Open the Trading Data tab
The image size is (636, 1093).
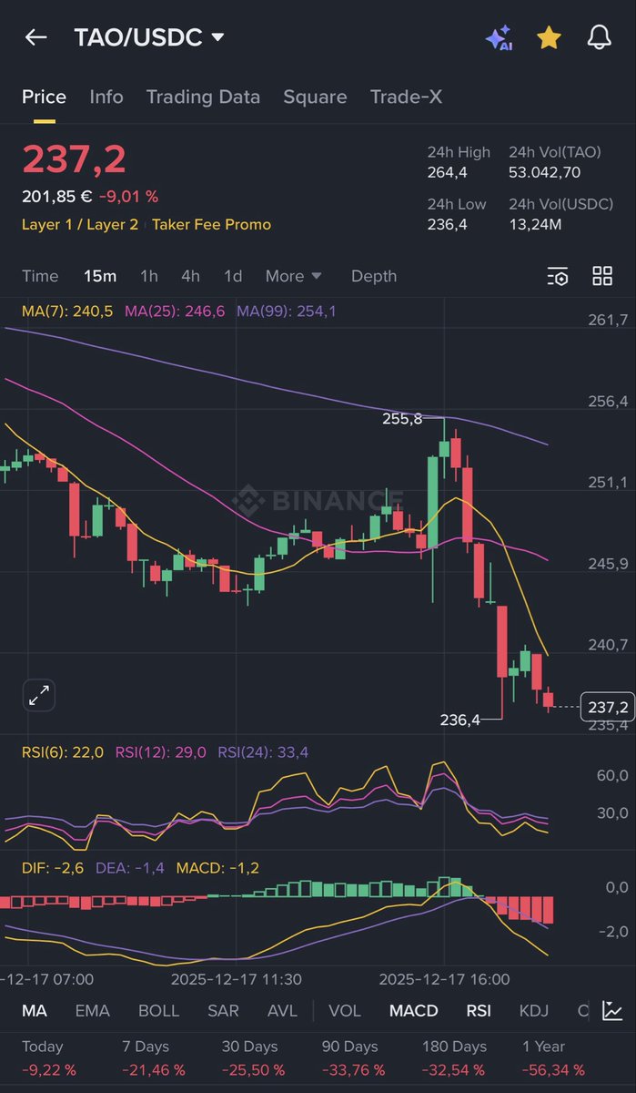click(203, 97)
